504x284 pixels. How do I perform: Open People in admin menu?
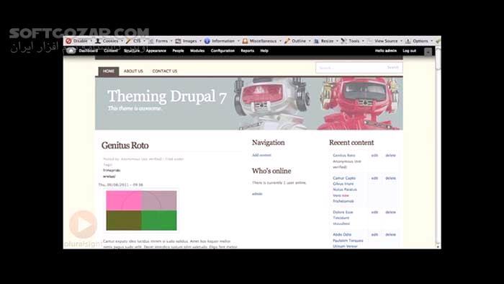coord(178,50)
